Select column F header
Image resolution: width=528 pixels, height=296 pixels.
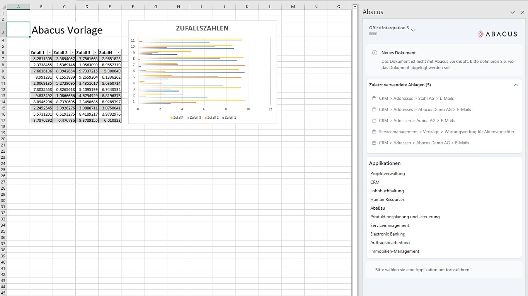[133, 7]
